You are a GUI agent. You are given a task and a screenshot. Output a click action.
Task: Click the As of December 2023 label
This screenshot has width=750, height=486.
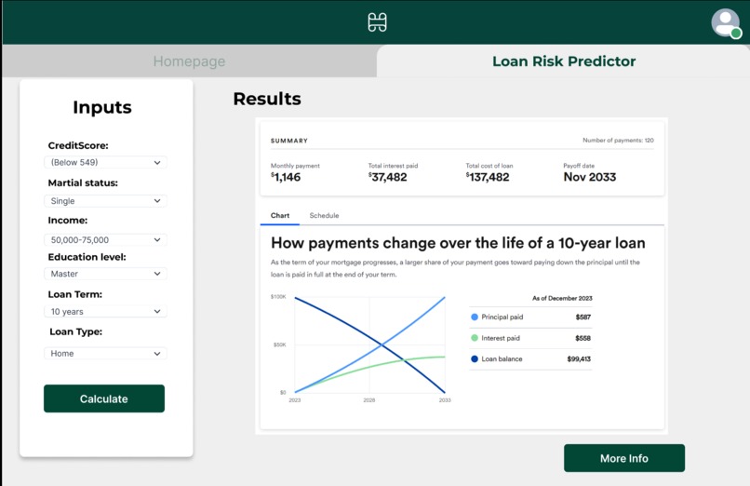(x=562, y=298)
